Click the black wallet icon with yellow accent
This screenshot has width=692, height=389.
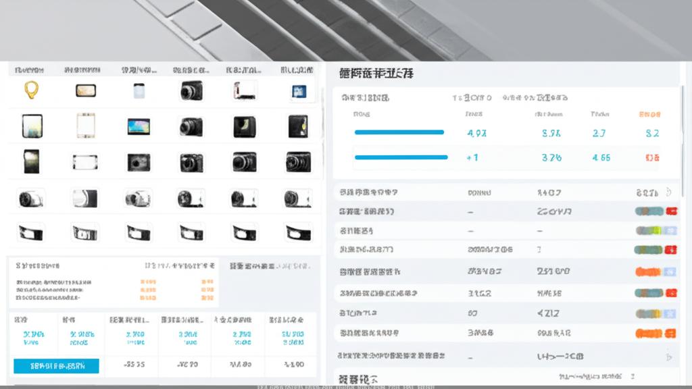pyautogui.click(x=298, y=126)
